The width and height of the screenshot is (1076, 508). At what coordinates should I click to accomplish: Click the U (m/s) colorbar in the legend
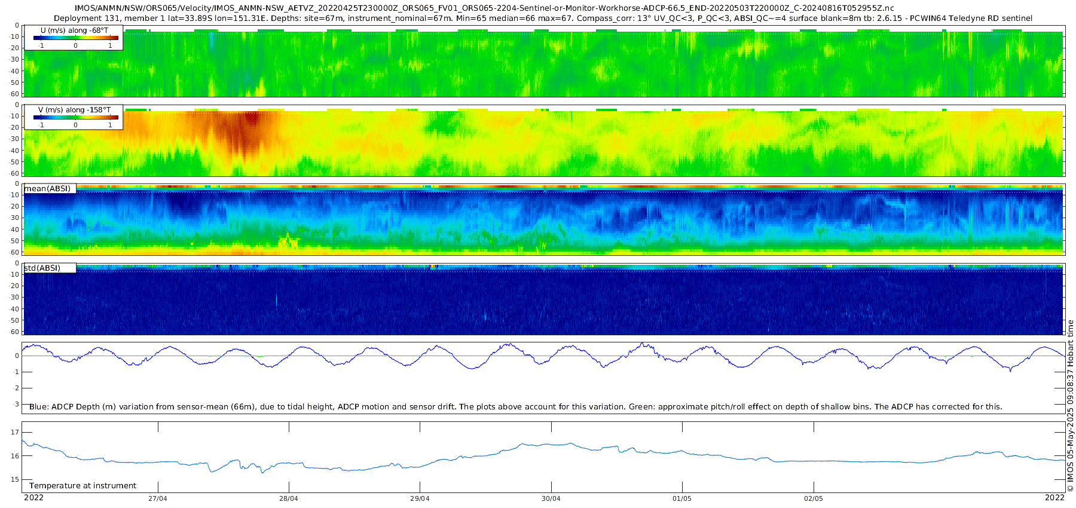pyautogui.click(x=75, y=38)
